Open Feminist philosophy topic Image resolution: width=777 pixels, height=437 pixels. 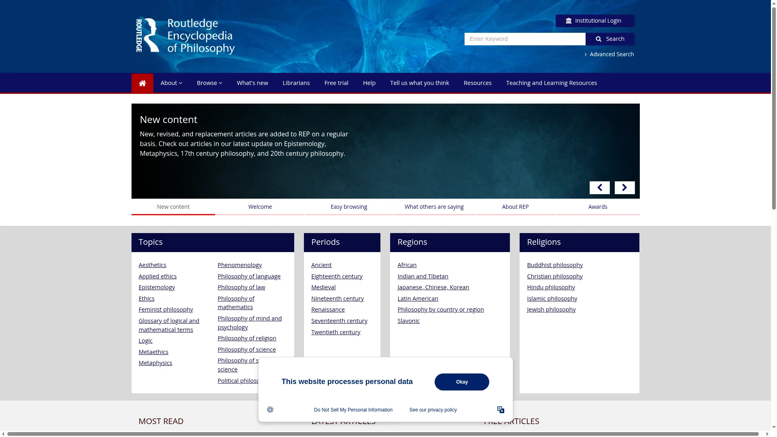[166, 310]
